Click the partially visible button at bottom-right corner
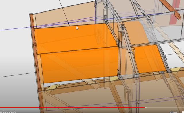 coord(183,112)
